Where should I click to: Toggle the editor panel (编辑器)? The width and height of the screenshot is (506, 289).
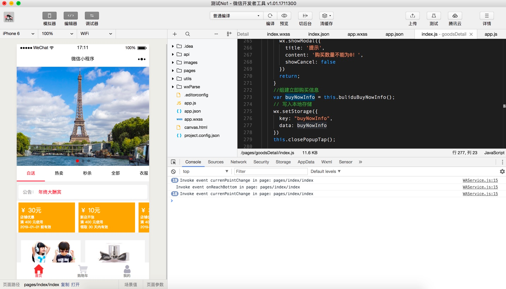point(71,16)
